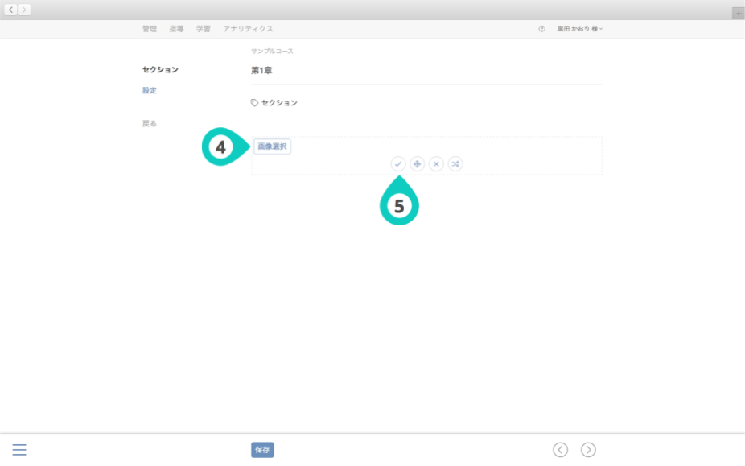This screenshot has height=466, width=745.
Task: Open the 指導 menu
Action: [176, 29]
